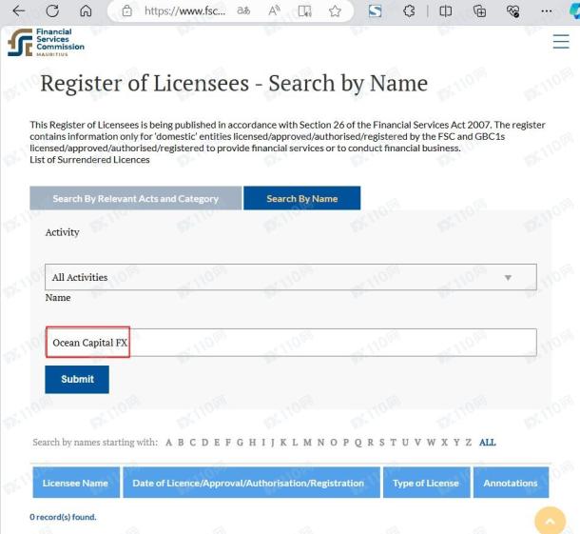Image resolution: width=580 pixels, height=534 pixels.
Task: Filter names starting with I
Action: tap(263, 443)
